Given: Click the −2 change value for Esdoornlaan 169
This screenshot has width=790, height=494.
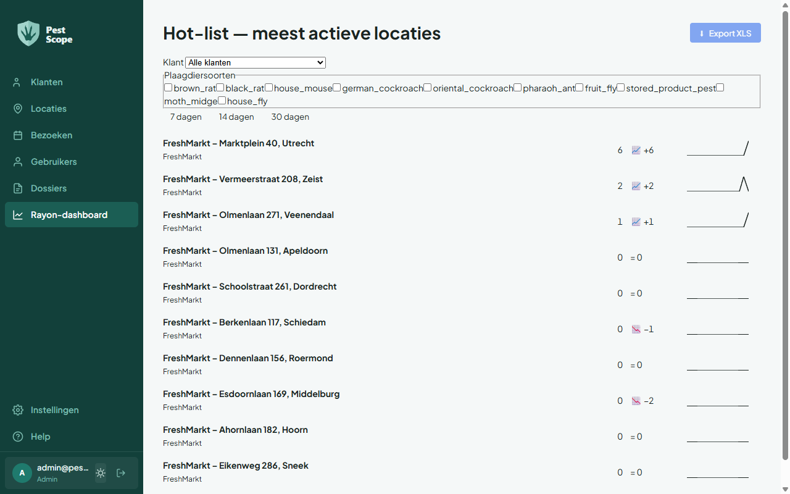Looking at the screenshot, I should (649, 401).
